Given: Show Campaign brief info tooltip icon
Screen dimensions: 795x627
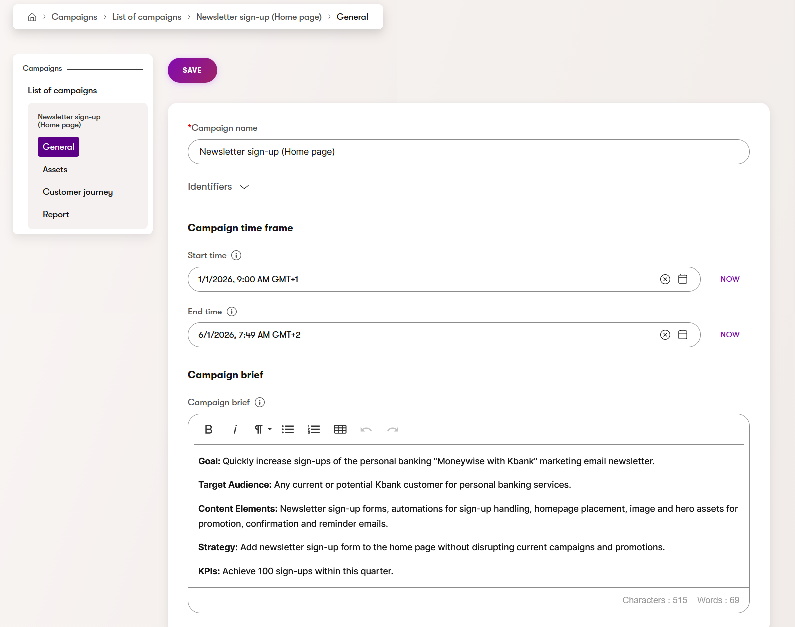Looking at the screenshot, I should 260,402.
